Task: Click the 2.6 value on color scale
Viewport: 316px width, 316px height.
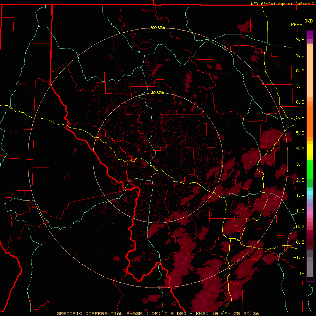Action: 300,180
